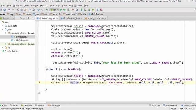Click the Attach debugger icon
Image resolution: width=196 pixels, height=110 pixels.
[x=68, y=10]
